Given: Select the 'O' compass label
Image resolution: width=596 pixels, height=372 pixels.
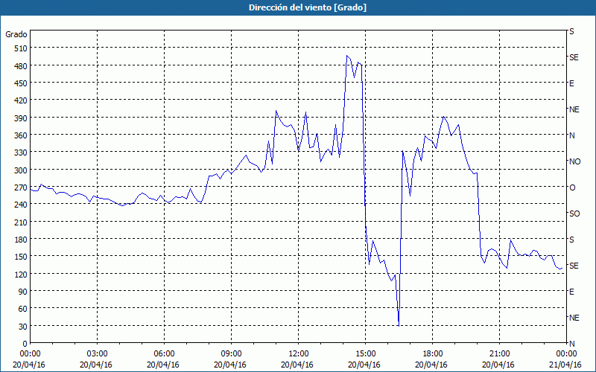Looking at the screenshot, I should pyautogui.click(x=572, y=187).
